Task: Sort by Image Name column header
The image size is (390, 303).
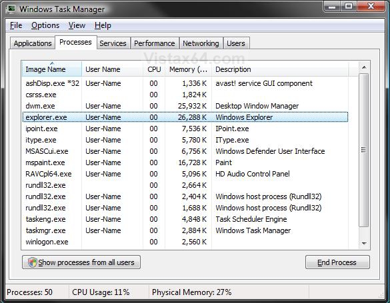Action: pos(52,69)
